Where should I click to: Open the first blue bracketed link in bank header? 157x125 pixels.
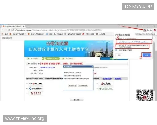[107, 79]
